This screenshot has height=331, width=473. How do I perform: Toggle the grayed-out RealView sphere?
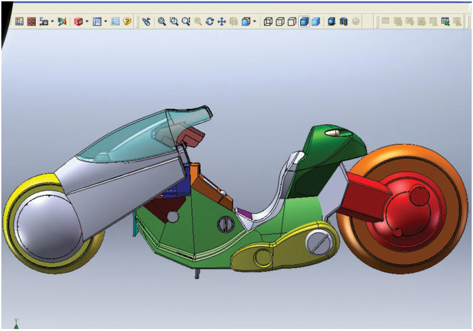[x=356, y=22]
